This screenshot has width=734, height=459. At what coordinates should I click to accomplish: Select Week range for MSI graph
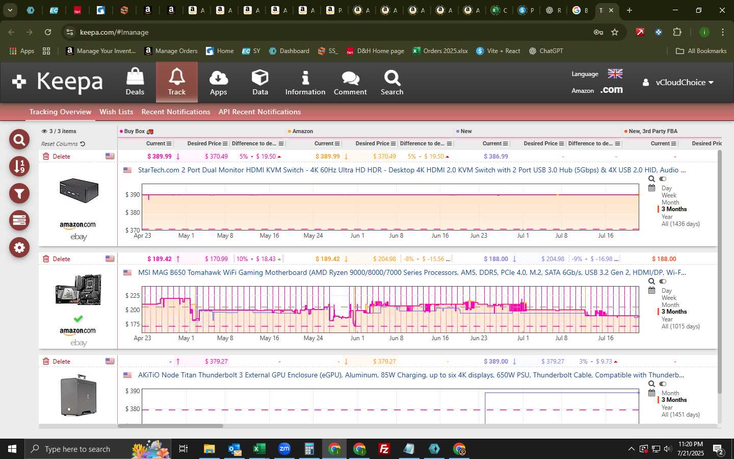click(669, 298)
